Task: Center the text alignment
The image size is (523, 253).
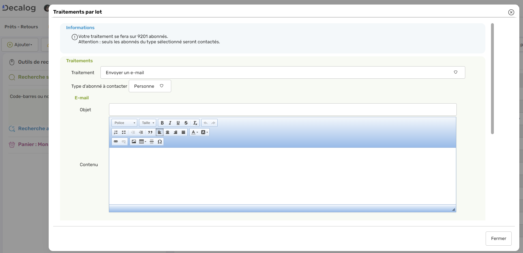Action: point(168,132)
